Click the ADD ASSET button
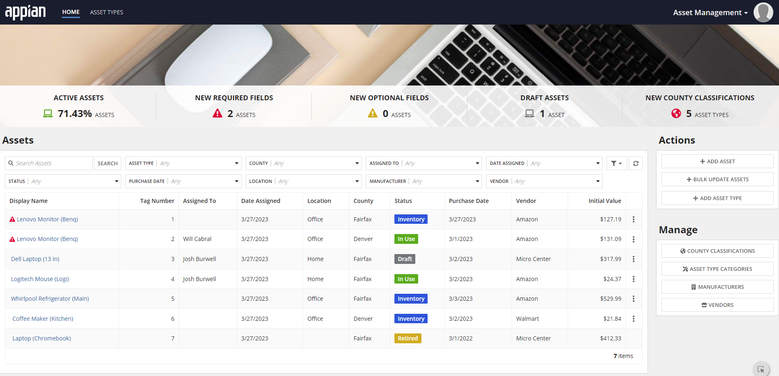The image size is (779, 376). pos(717,161)
